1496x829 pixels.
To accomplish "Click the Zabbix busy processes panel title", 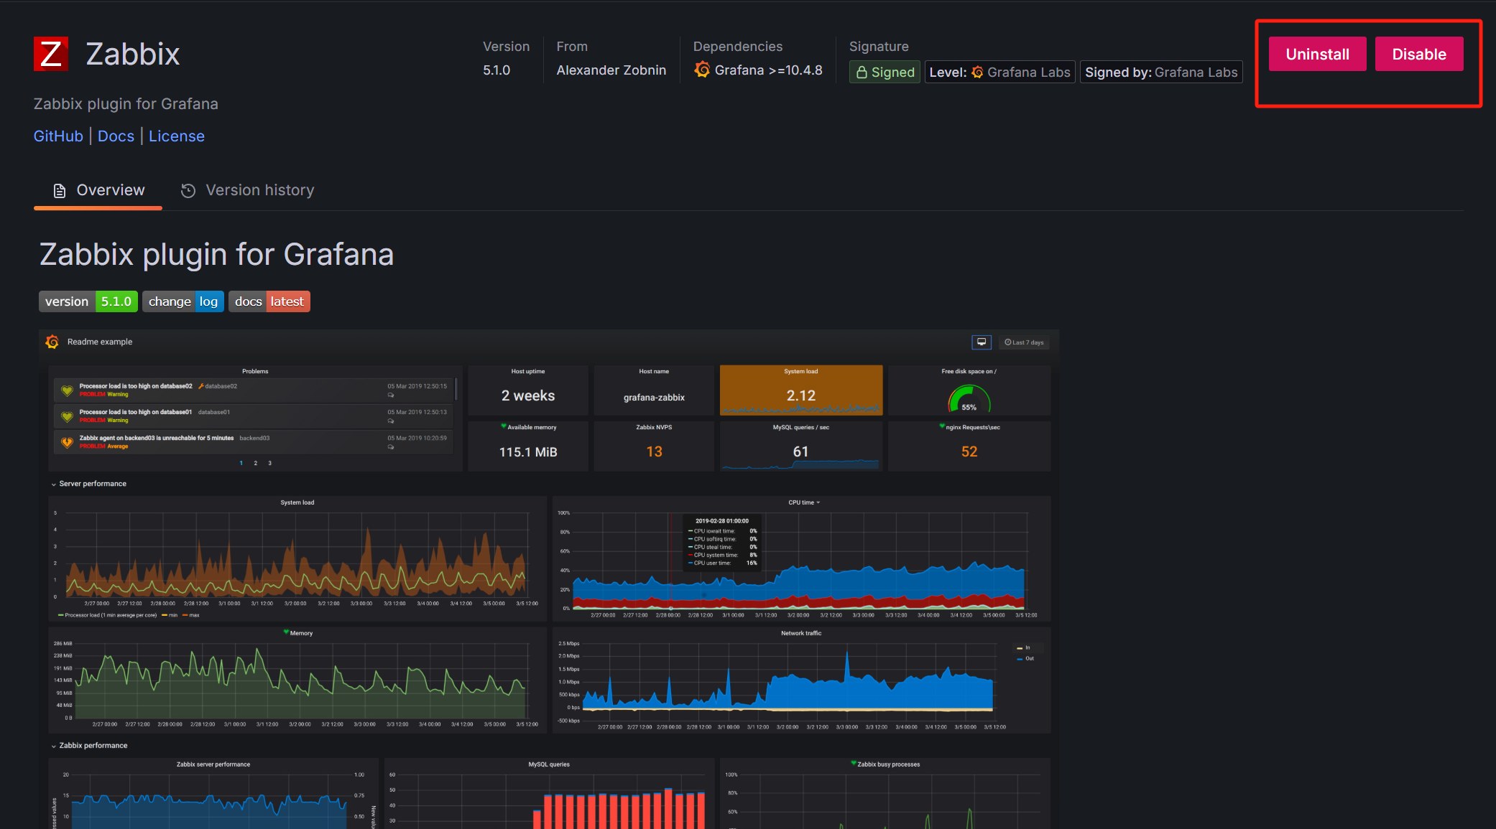I will [888, 764].
